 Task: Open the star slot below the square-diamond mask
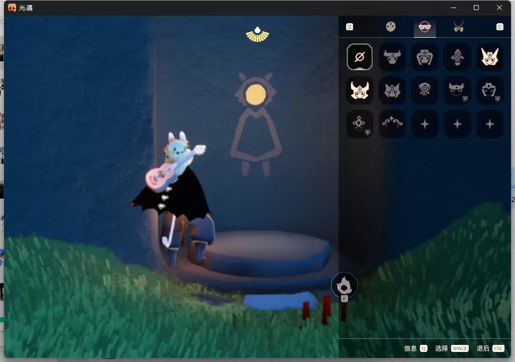pyautogui.click(x=424, y=124)
